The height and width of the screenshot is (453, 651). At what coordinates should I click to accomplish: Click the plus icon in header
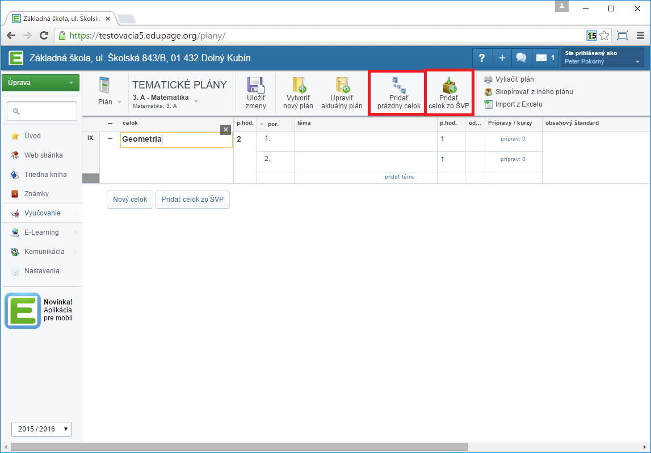pyautogui.click(x=502, y=58)
